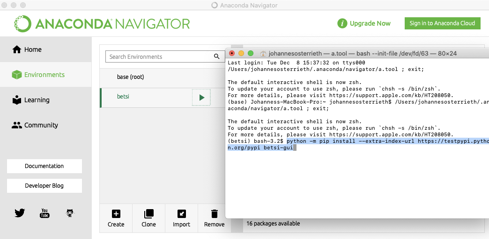Click Sign in to Anaconda Cloud
The width and height of the screenshot is (489, 239).
(442, 23)
